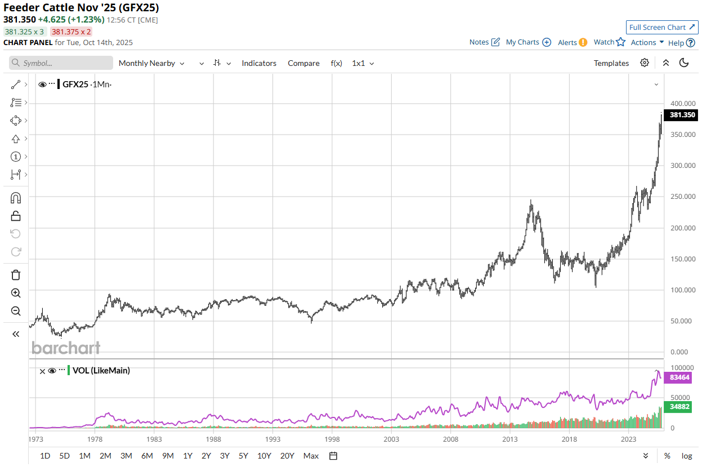
Task: Open the Monthly Nearby dropdown
Action: pyautogui.click(x=151, y=63)
